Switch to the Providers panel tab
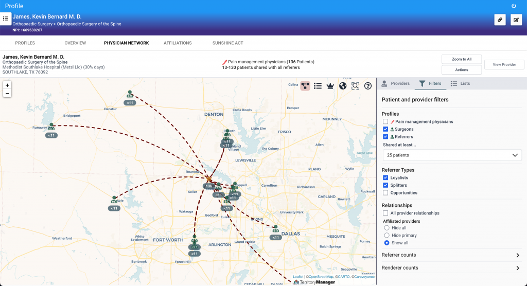 tap(396, 83)
